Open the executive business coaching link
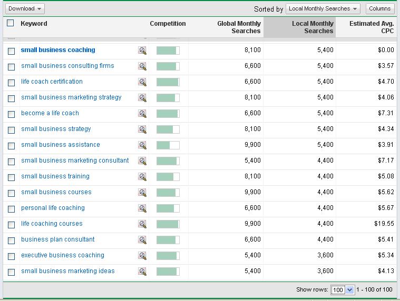Screen dimensions: 400x301 (x=63, y=255)
